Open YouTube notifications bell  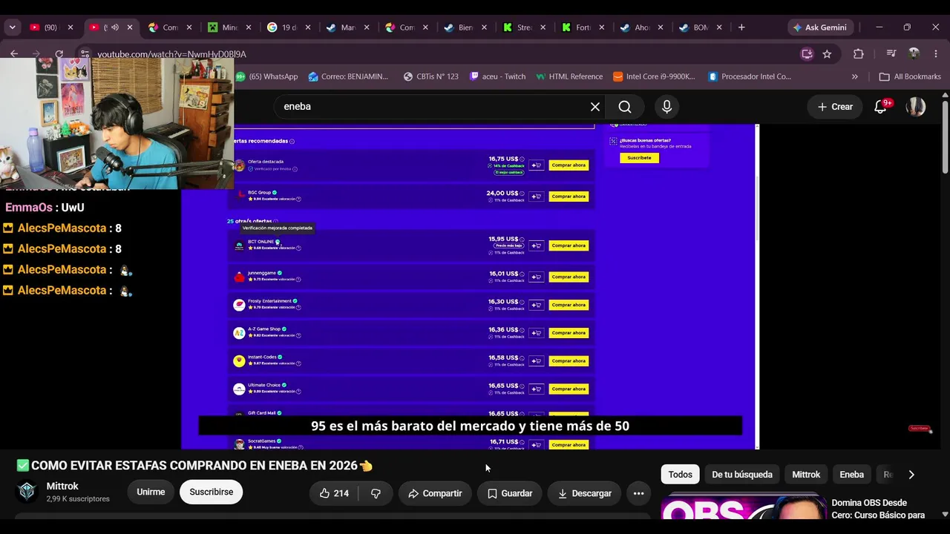pos(881,107)
